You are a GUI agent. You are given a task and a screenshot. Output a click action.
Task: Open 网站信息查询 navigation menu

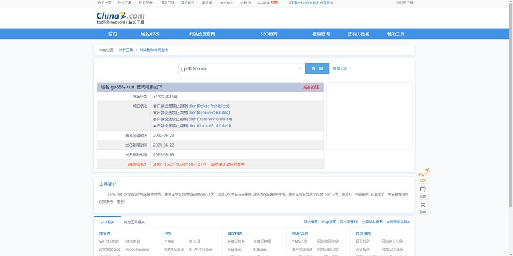202,34
